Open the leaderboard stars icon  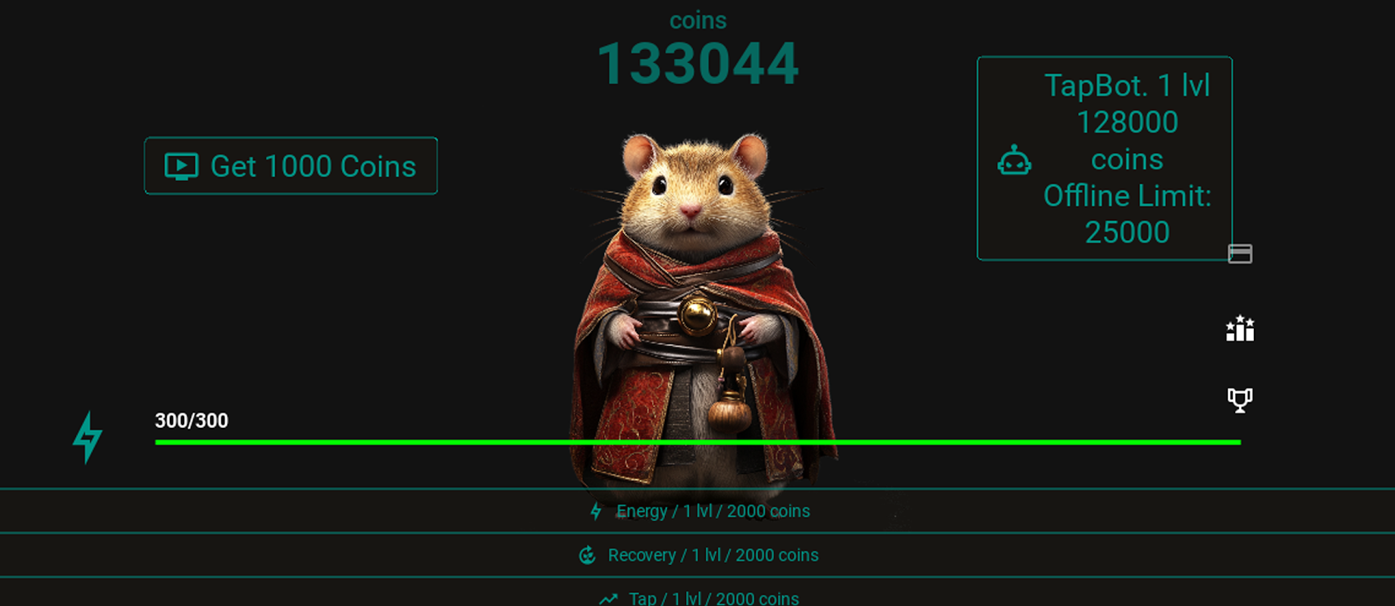1240,328
